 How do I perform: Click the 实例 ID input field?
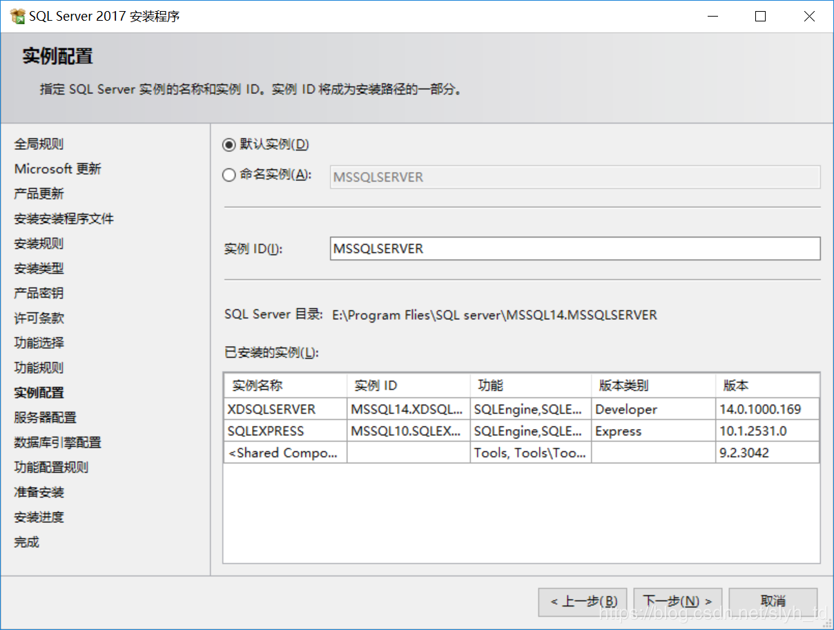pyautogui.click(x=574, y=249)
